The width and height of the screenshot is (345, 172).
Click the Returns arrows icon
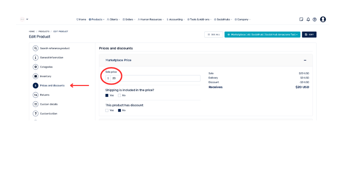(x=36, y=95)
